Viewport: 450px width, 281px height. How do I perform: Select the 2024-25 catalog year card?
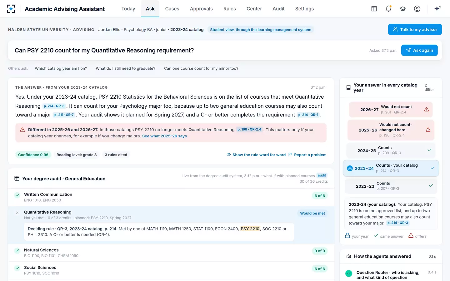(392, 150)
